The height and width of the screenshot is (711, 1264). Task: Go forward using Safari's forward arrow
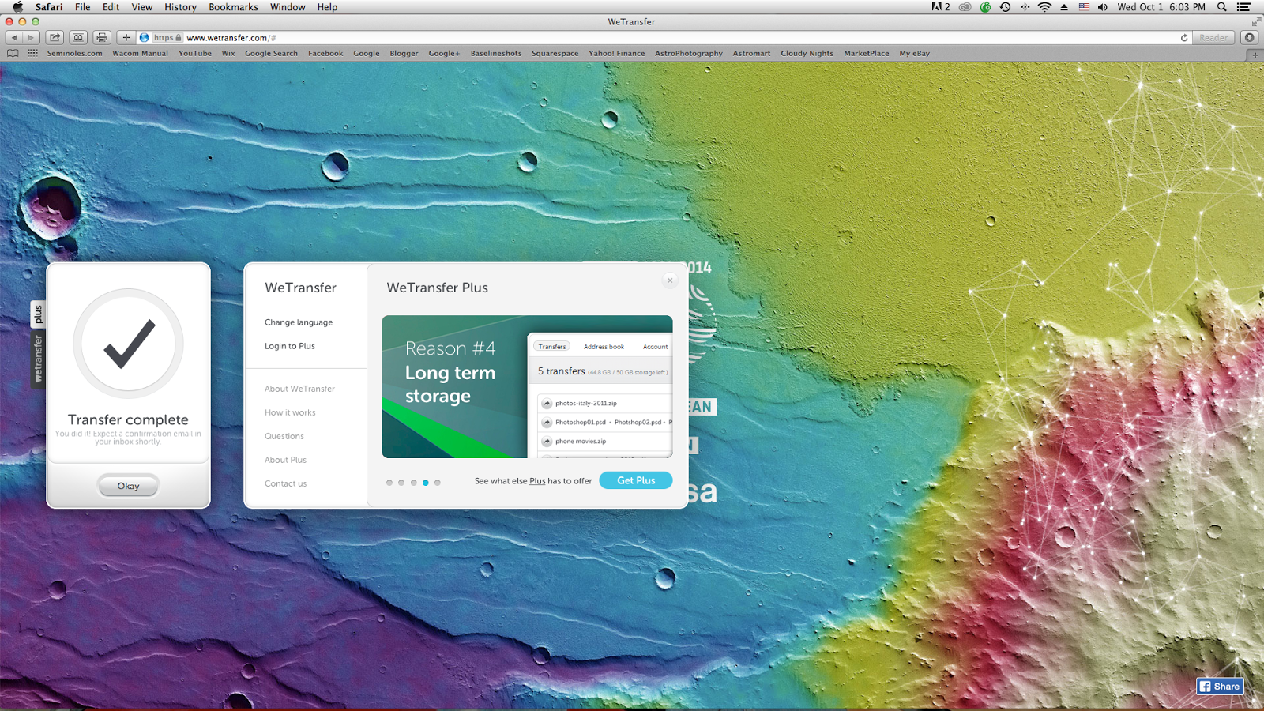pos(32,37)
